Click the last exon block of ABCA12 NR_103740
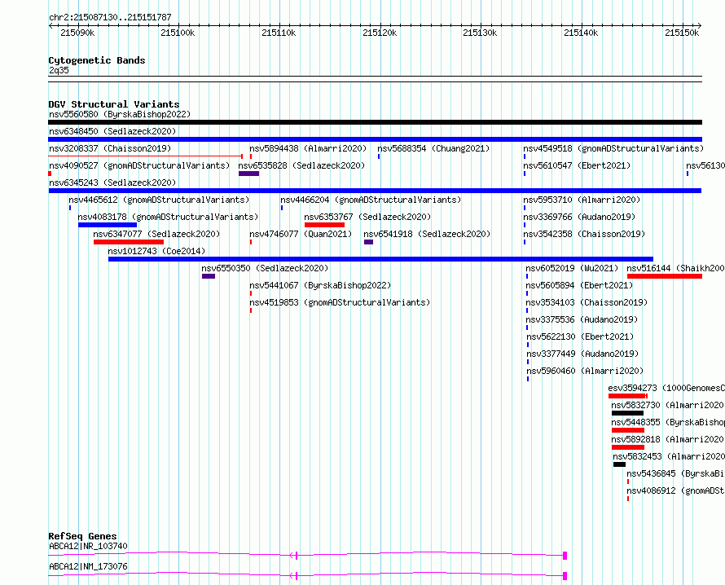 point(565,556)
